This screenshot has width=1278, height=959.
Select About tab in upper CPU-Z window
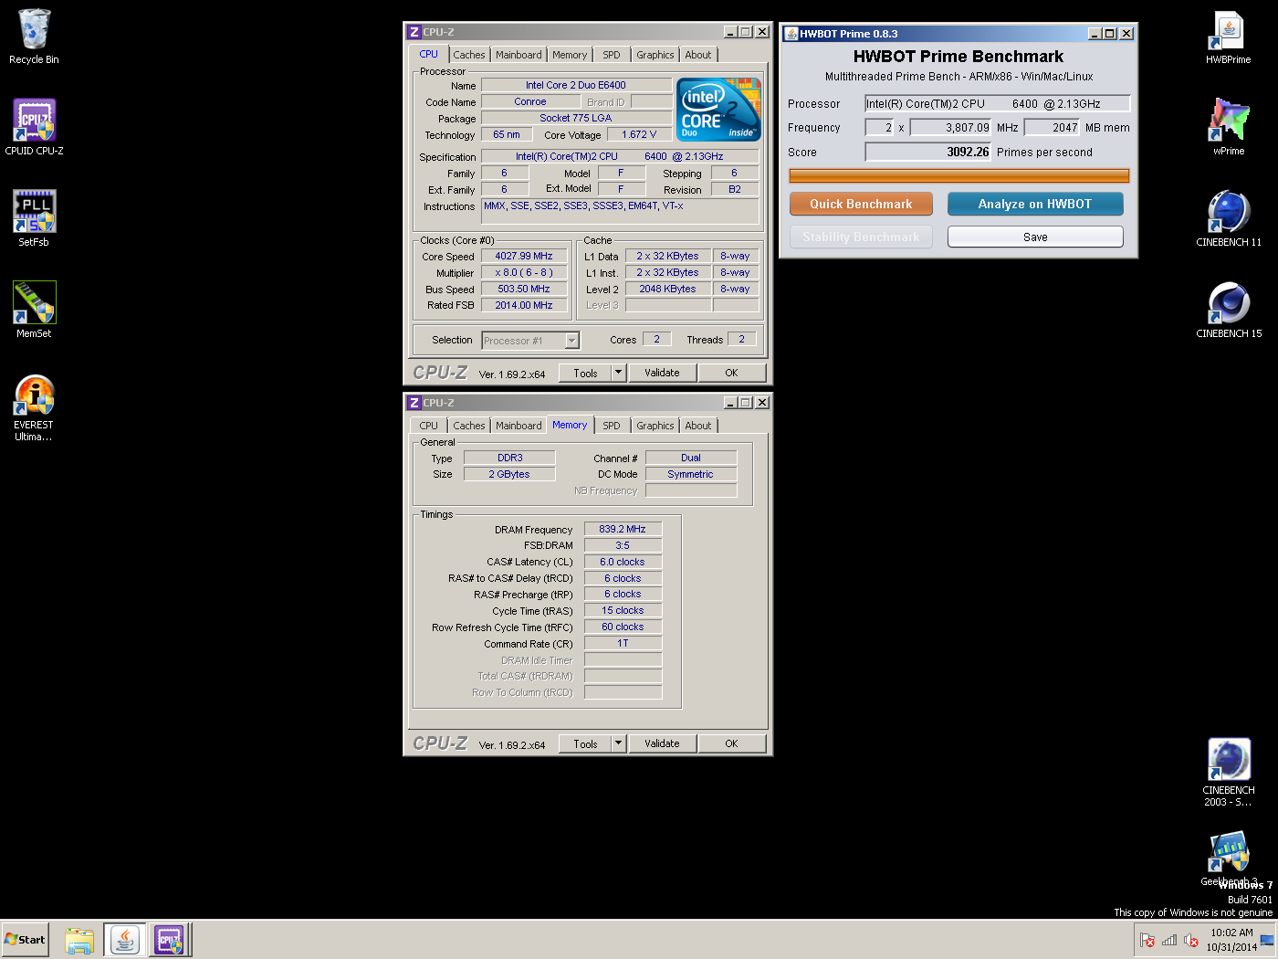pyautogui.click(x=698, y=55)
